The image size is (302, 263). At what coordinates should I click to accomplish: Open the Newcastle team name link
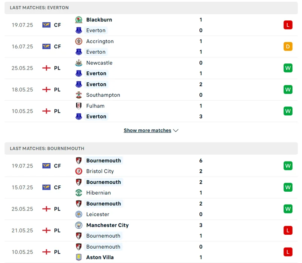(x=99, y=63)
